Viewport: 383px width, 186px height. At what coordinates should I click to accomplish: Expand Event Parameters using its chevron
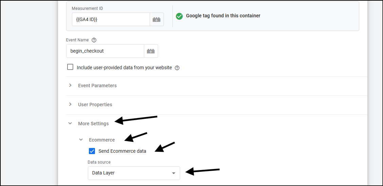pyautogui.click(x=70, y=85)
